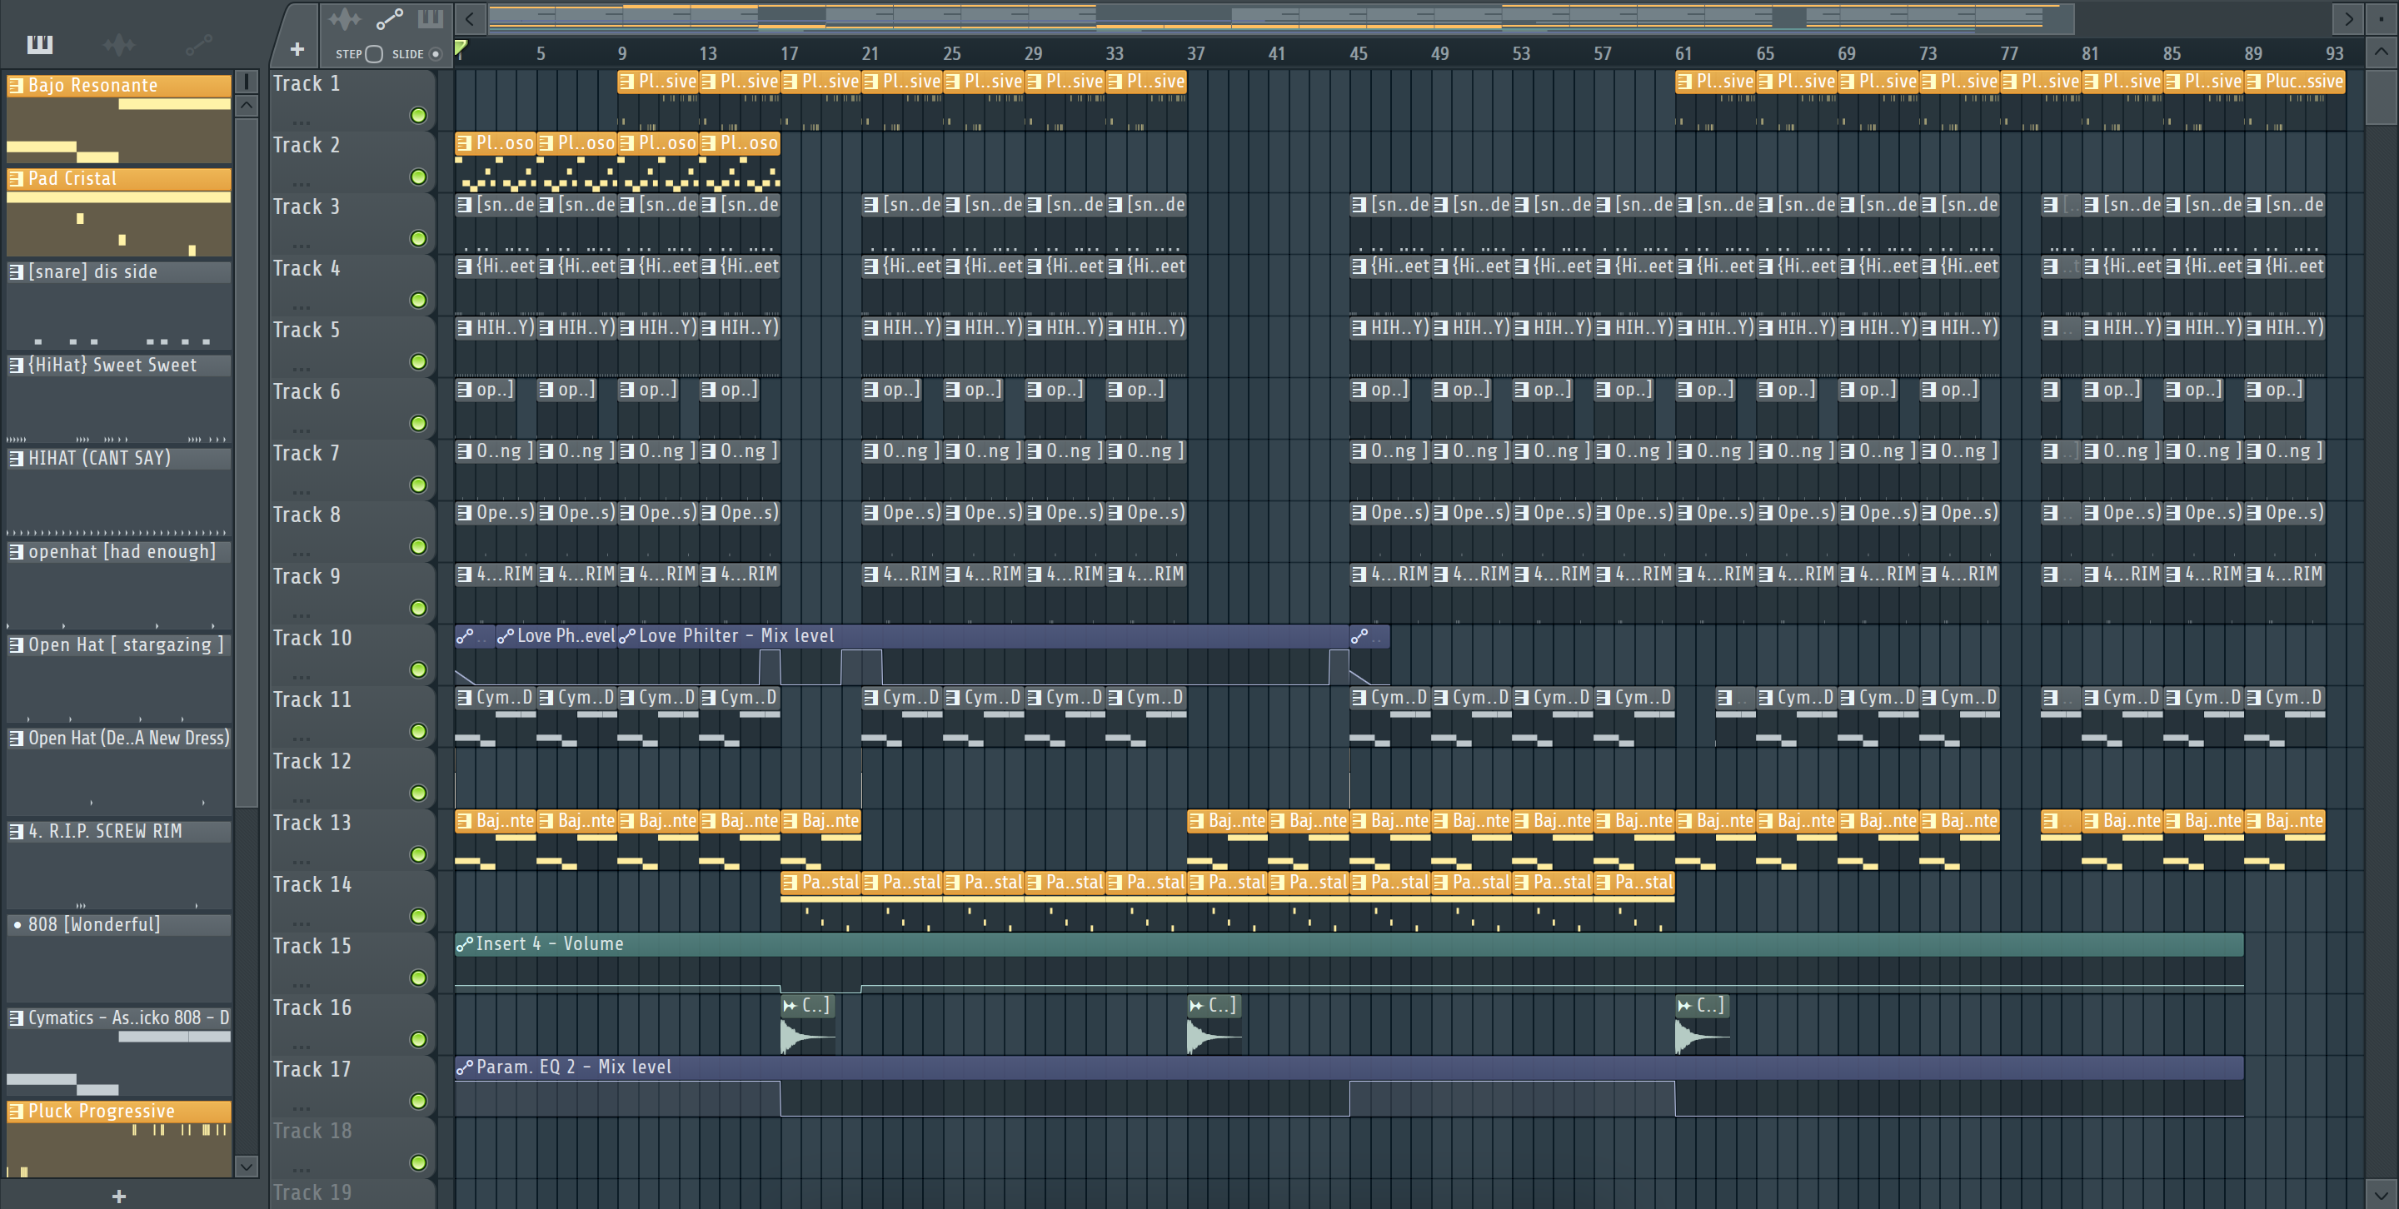
Task: Click the playlist overview minimap at top
Action: click(x=1280, y=17)
